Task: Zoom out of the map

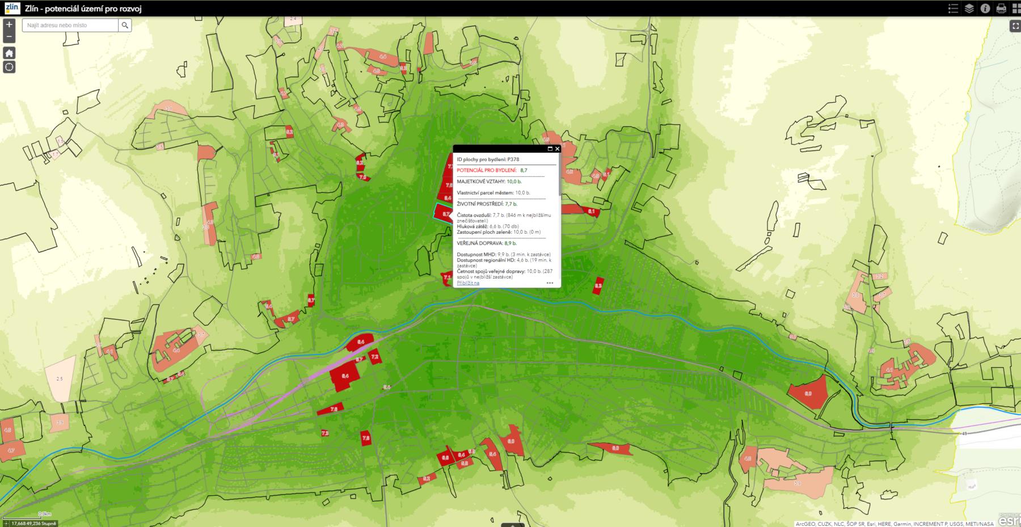Action: tap(9, 37)
